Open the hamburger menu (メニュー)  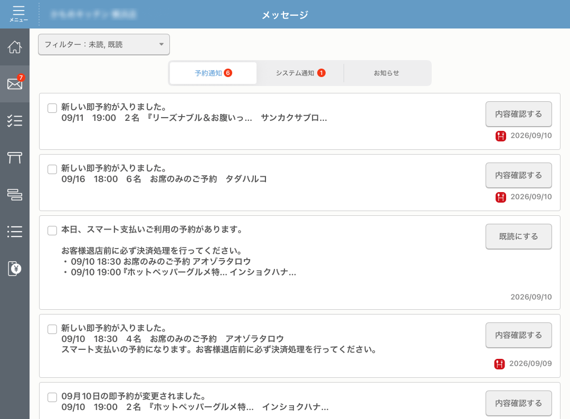point(18,14)
